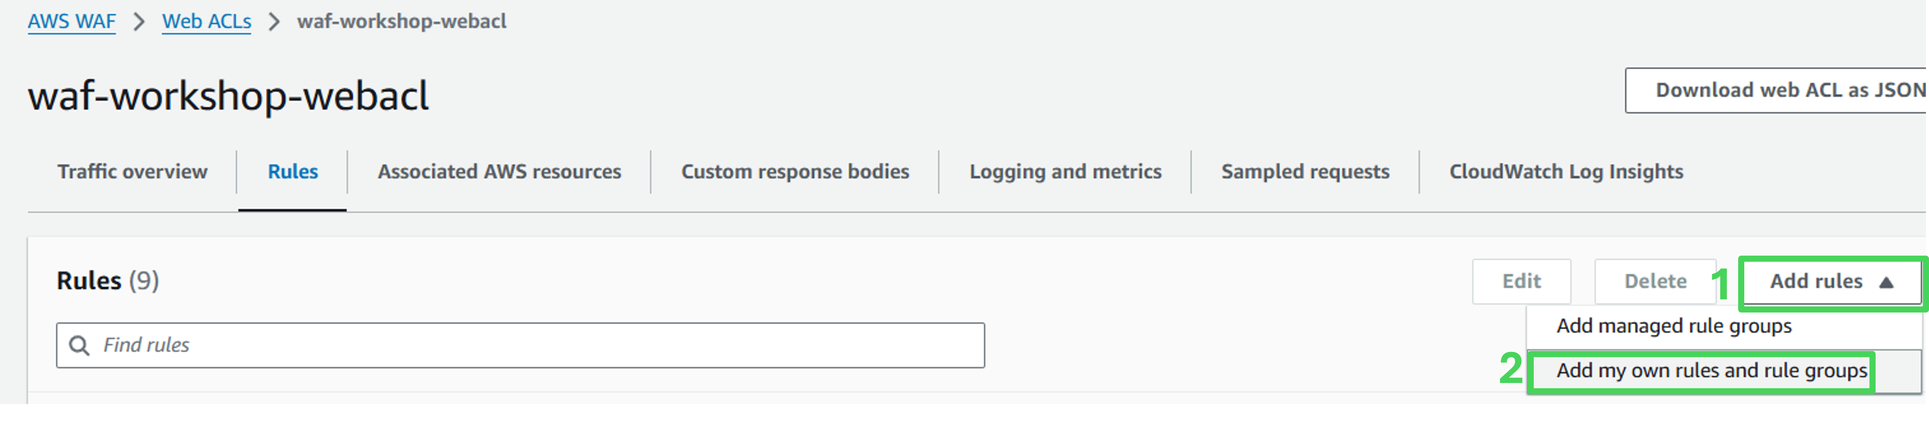The image size is (1929, 425).
Task: Switch to the Traffic overview tab
Action: click(133, 172)
